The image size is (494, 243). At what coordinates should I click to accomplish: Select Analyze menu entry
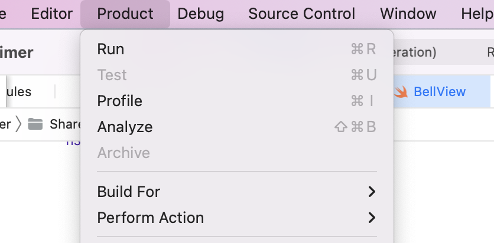(125, 127)
